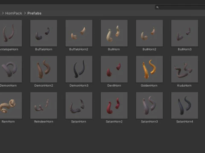
Task: Click the BuffaloHorn2 file name label
Action: 79,49
